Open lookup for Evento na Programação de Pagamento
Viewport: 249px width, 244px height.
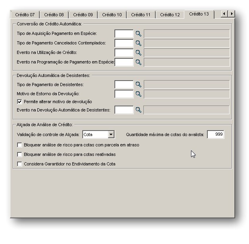coord(139,62)
